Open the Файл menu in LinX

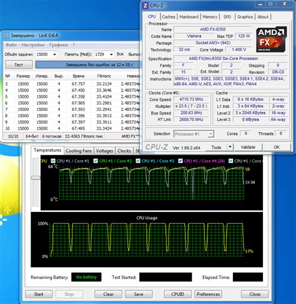(11, 45)
